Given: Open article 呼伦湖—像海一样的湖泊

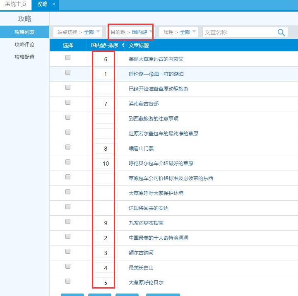Looking at the screenshot, I should click(156, 74).
